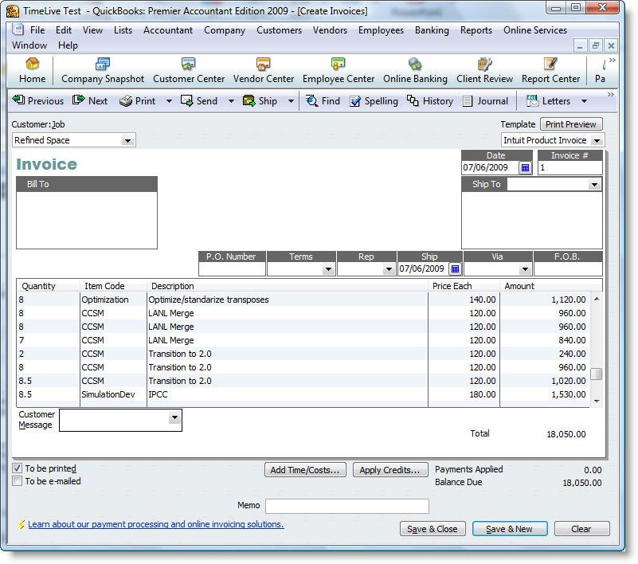
Task: Open the Letters dropdown arrow
Action: click(584, 101)
